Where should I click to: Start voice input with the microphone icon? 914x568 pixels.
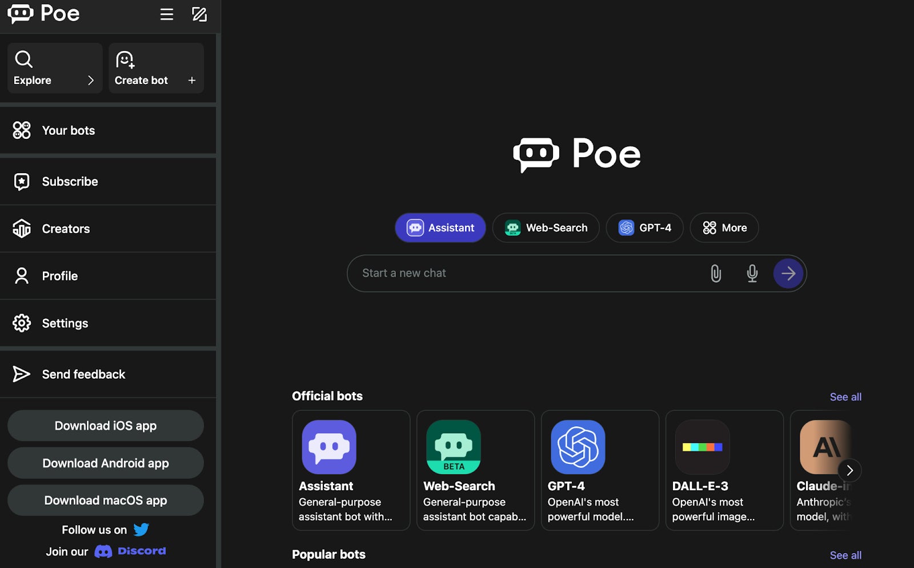point(752,274)
